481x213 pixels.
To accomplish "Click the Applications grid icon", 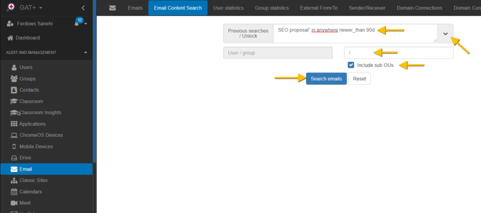I will [14, 124].
